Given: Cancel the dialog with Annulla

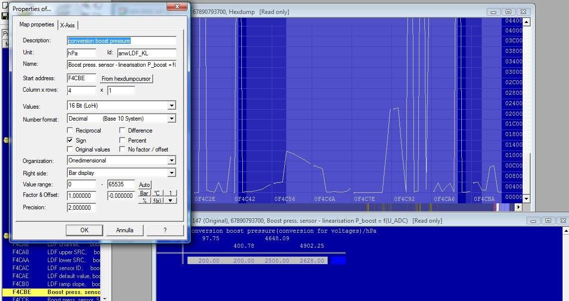Looking at the screenshot, I should pos(125,230).
